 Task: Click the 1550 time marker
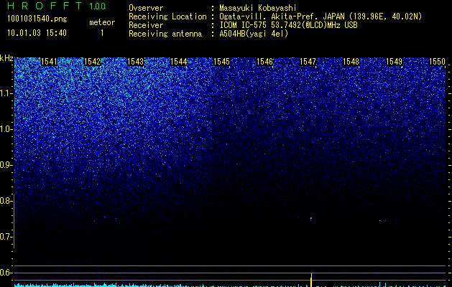pyautogui.click(x=437, y=62)
